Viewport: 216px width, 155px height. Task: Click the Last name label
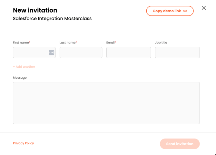click(x=67, y=43)
